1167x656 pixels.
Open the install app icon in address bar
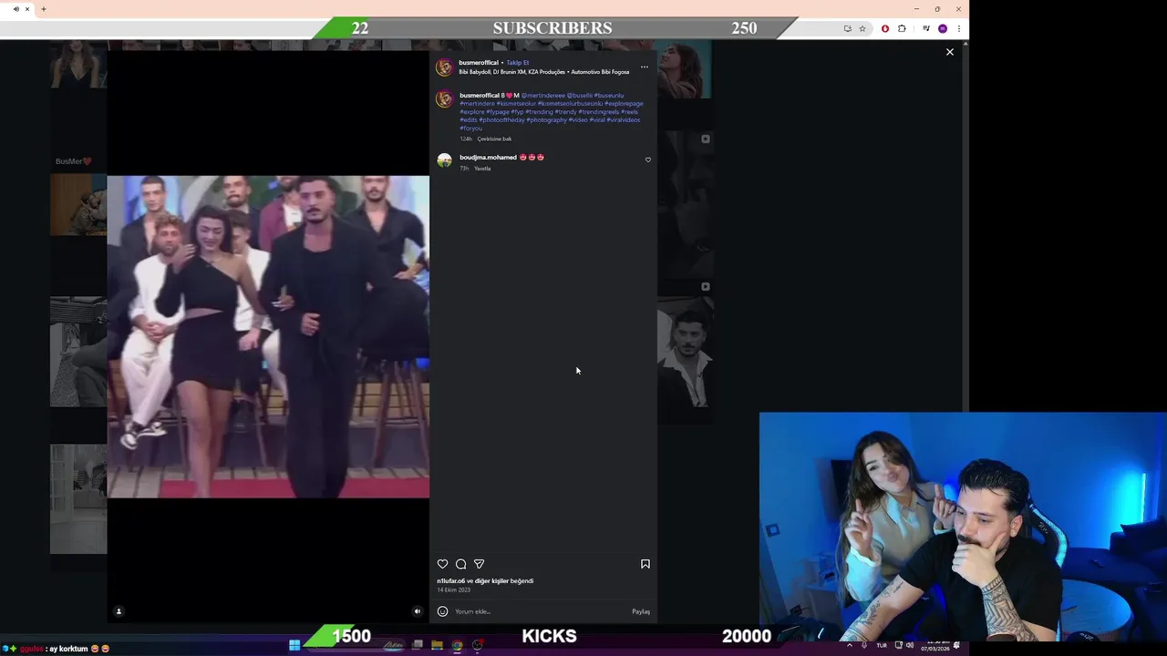847,28
